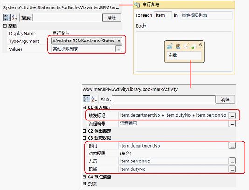
Task: Open expression editor for 部门 item.departmentNo
Action: pos(232,146)
